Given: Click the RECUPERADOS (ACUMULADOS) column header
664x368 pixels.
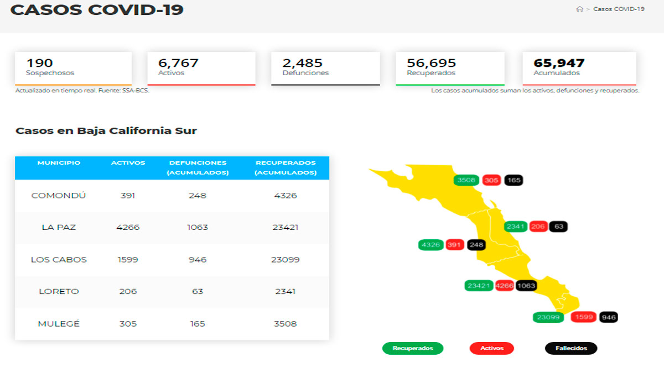Looking at the screenshot, I should coord(286,168).
